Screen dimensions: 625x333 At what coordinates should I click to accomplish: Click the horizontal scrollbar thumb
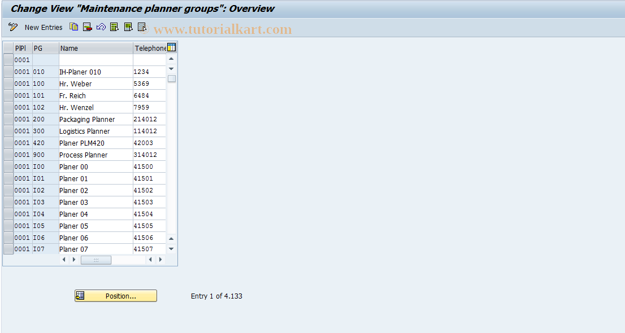(96, 260)
